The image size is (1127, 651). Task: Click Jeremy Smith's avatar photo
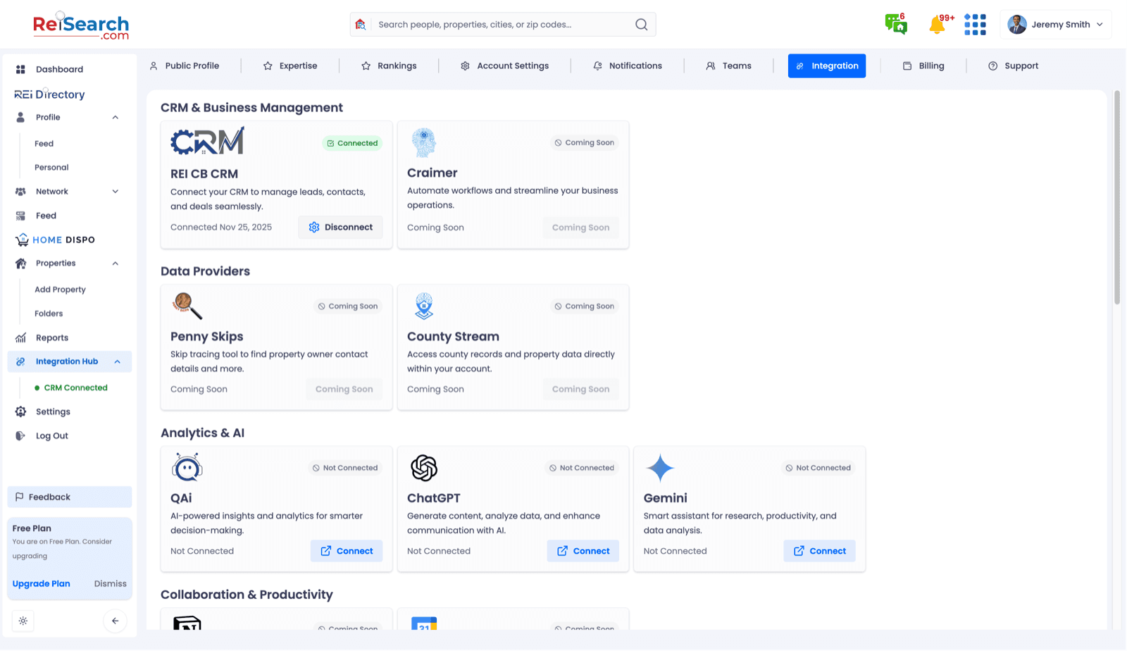pos(1016,25)
